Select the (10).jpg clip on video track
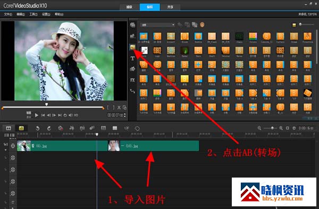Image resolution: width=319 pixels, height=209 pixels. 154,146
